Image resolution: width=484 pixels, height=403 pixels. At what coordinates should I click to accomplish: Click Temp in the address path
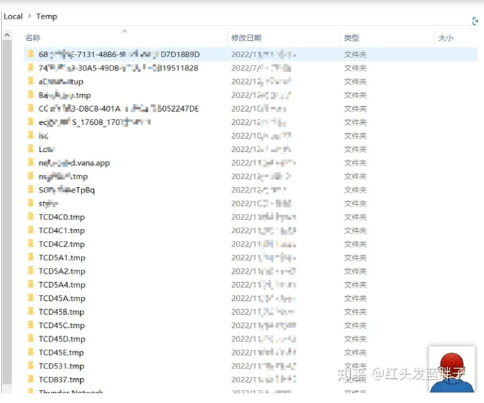click(x=47, y=17)
